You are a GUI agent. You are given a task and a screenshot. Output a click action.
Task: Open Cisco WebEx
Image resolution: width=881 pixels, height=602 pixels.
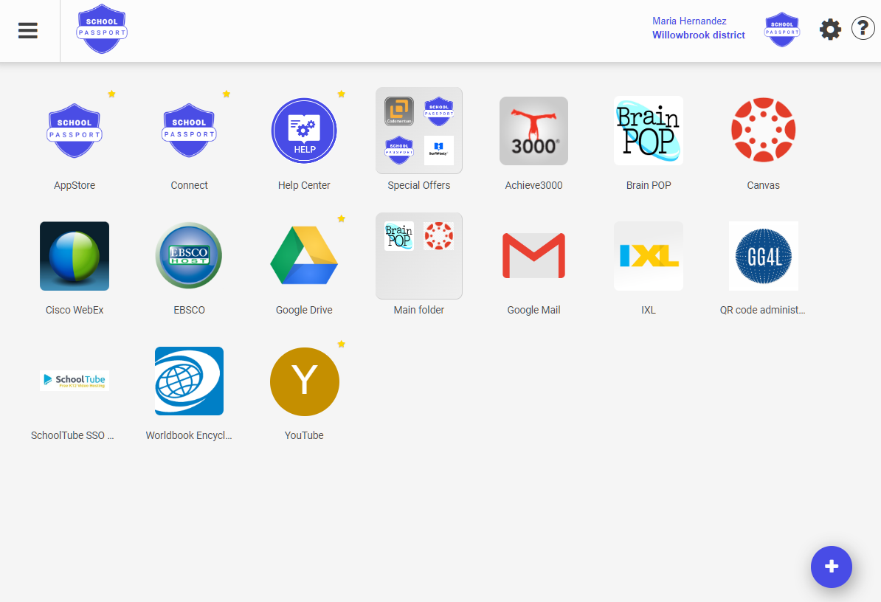point(75,256)
